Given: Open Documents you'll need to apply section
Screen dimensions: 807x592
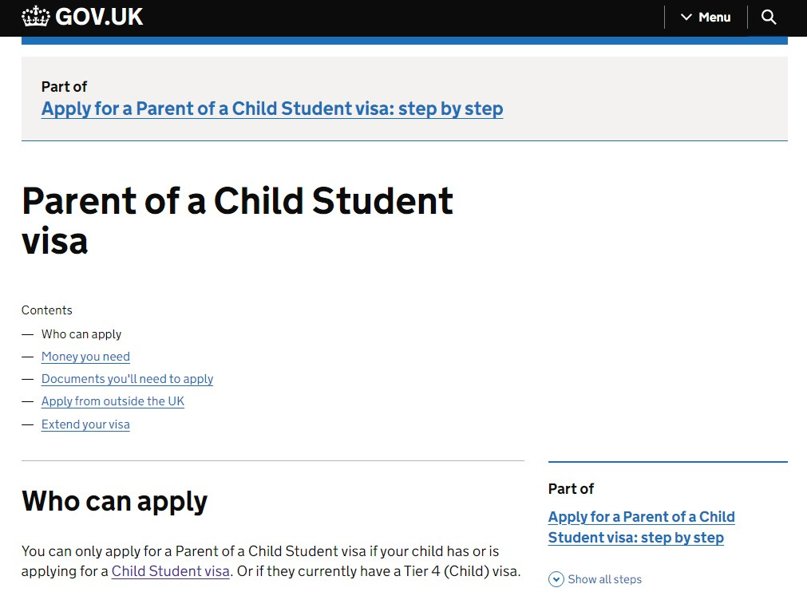Looking at the screenshot, I should point(127,379).
